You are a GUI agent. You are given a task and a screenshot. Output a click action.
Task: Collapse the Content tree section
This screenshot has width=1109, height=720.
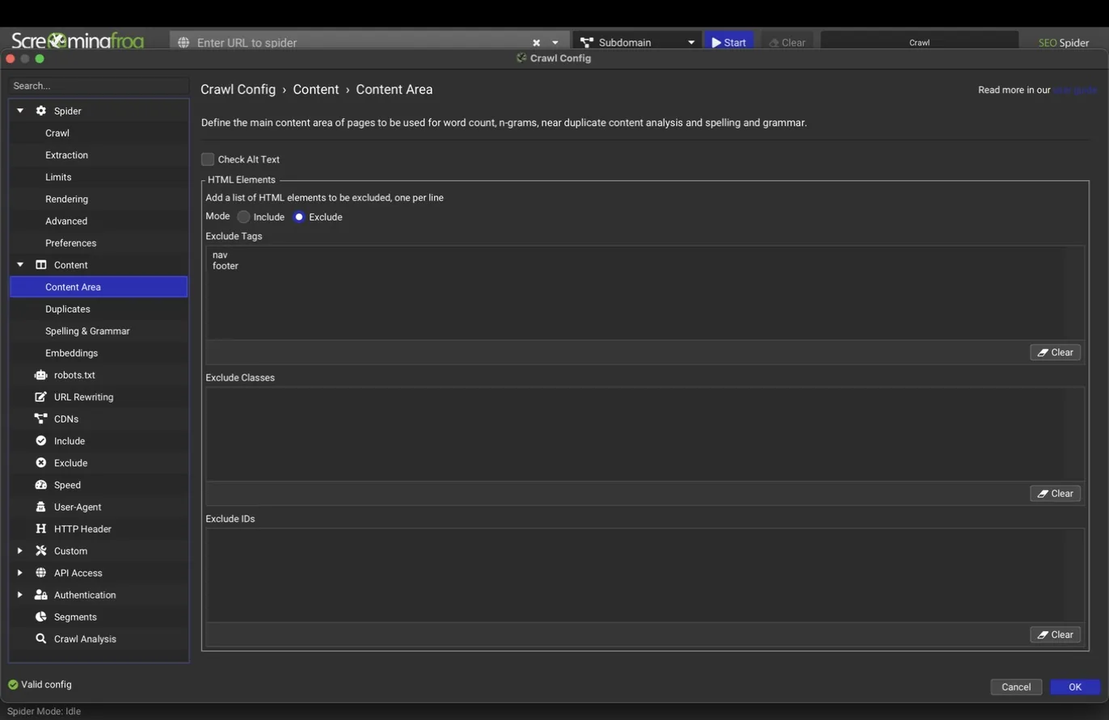[20, 265]
